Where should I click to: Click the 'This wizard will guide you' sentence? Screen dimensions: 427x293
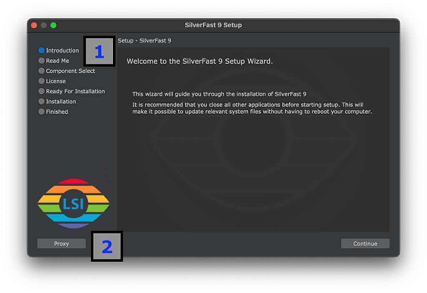[219, 94]
